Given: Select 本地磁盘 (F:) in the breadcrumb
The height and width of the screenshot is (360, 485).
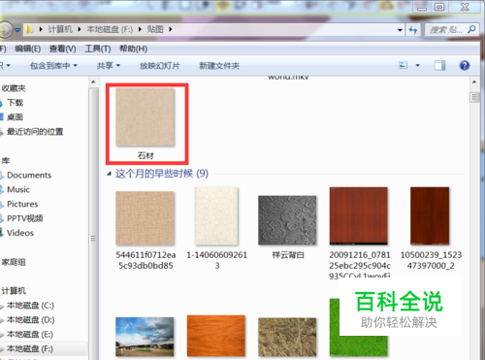Looking at the screenshot, I should tap(110, 30).
